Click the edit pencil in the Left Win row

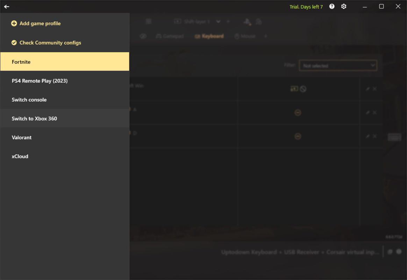(367, 89)
